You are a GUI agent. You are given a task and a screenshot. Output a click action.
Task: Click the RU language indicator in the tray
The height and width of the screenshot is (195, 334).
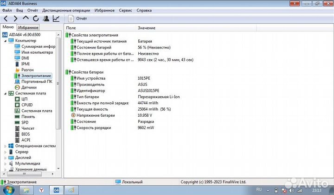[259, 189]
